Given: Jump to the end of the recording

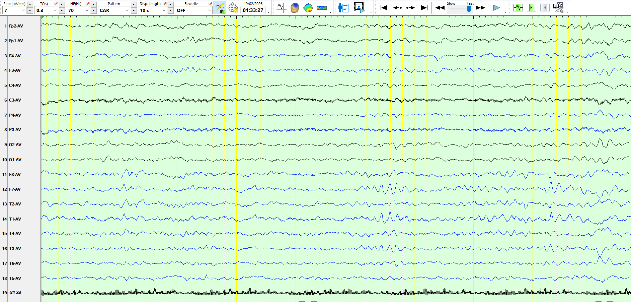Looking at the screenshot, I should tap(424, 7).
